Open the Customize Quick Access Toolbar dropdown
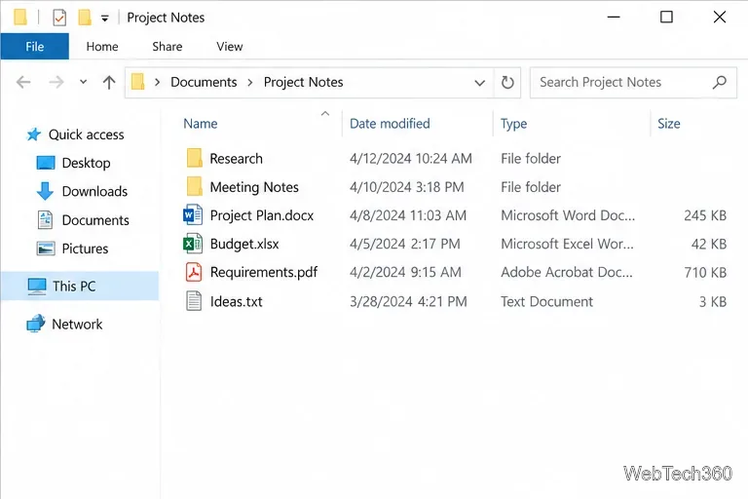Screen dimensions: 748x499 (104, 19)
